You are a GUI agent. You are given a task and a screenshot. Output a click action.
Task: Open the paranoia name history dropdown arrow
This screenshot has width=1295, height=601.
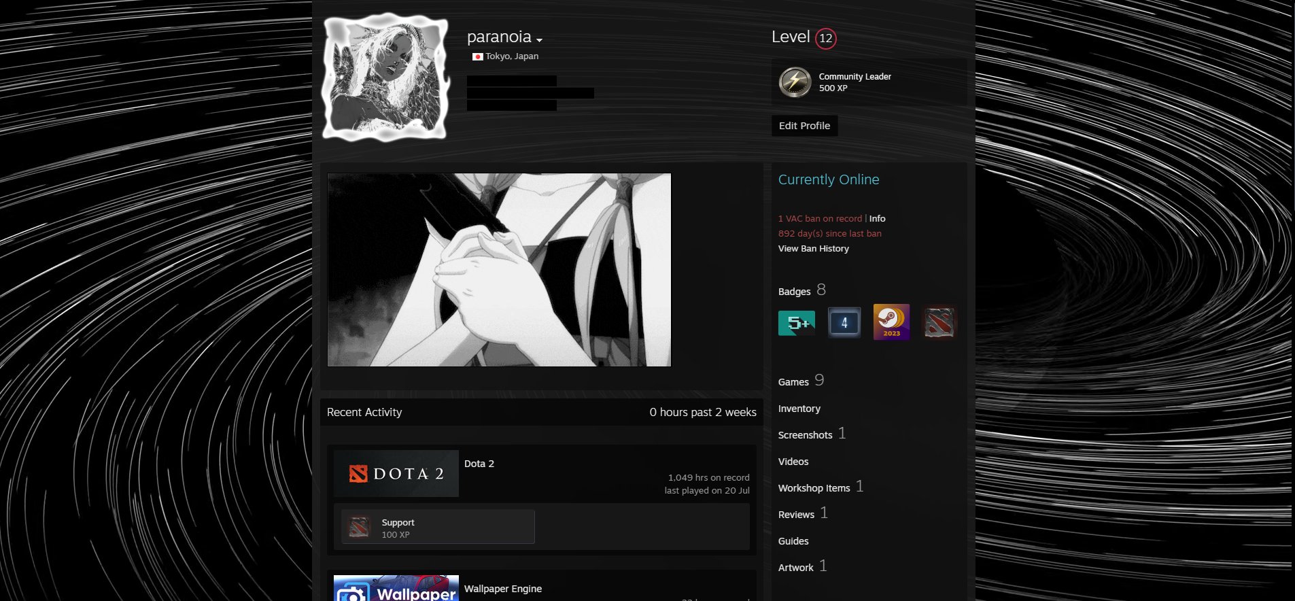[539, 40]
